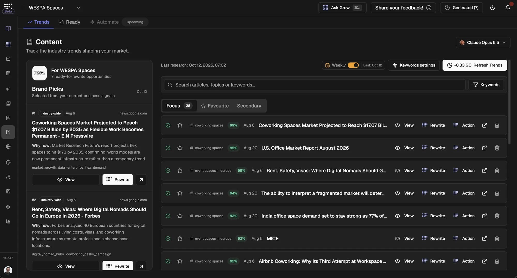Open the Claude Opus 5.5 model dropdown

click(x=483, y=43)
